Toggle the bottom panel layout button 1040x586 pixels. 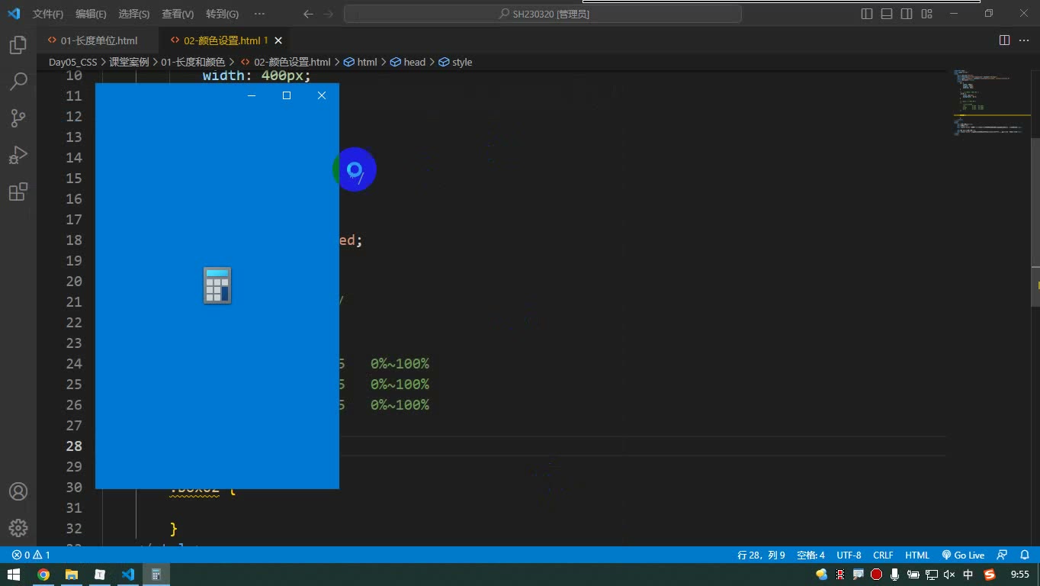click(x=887, y=14)
